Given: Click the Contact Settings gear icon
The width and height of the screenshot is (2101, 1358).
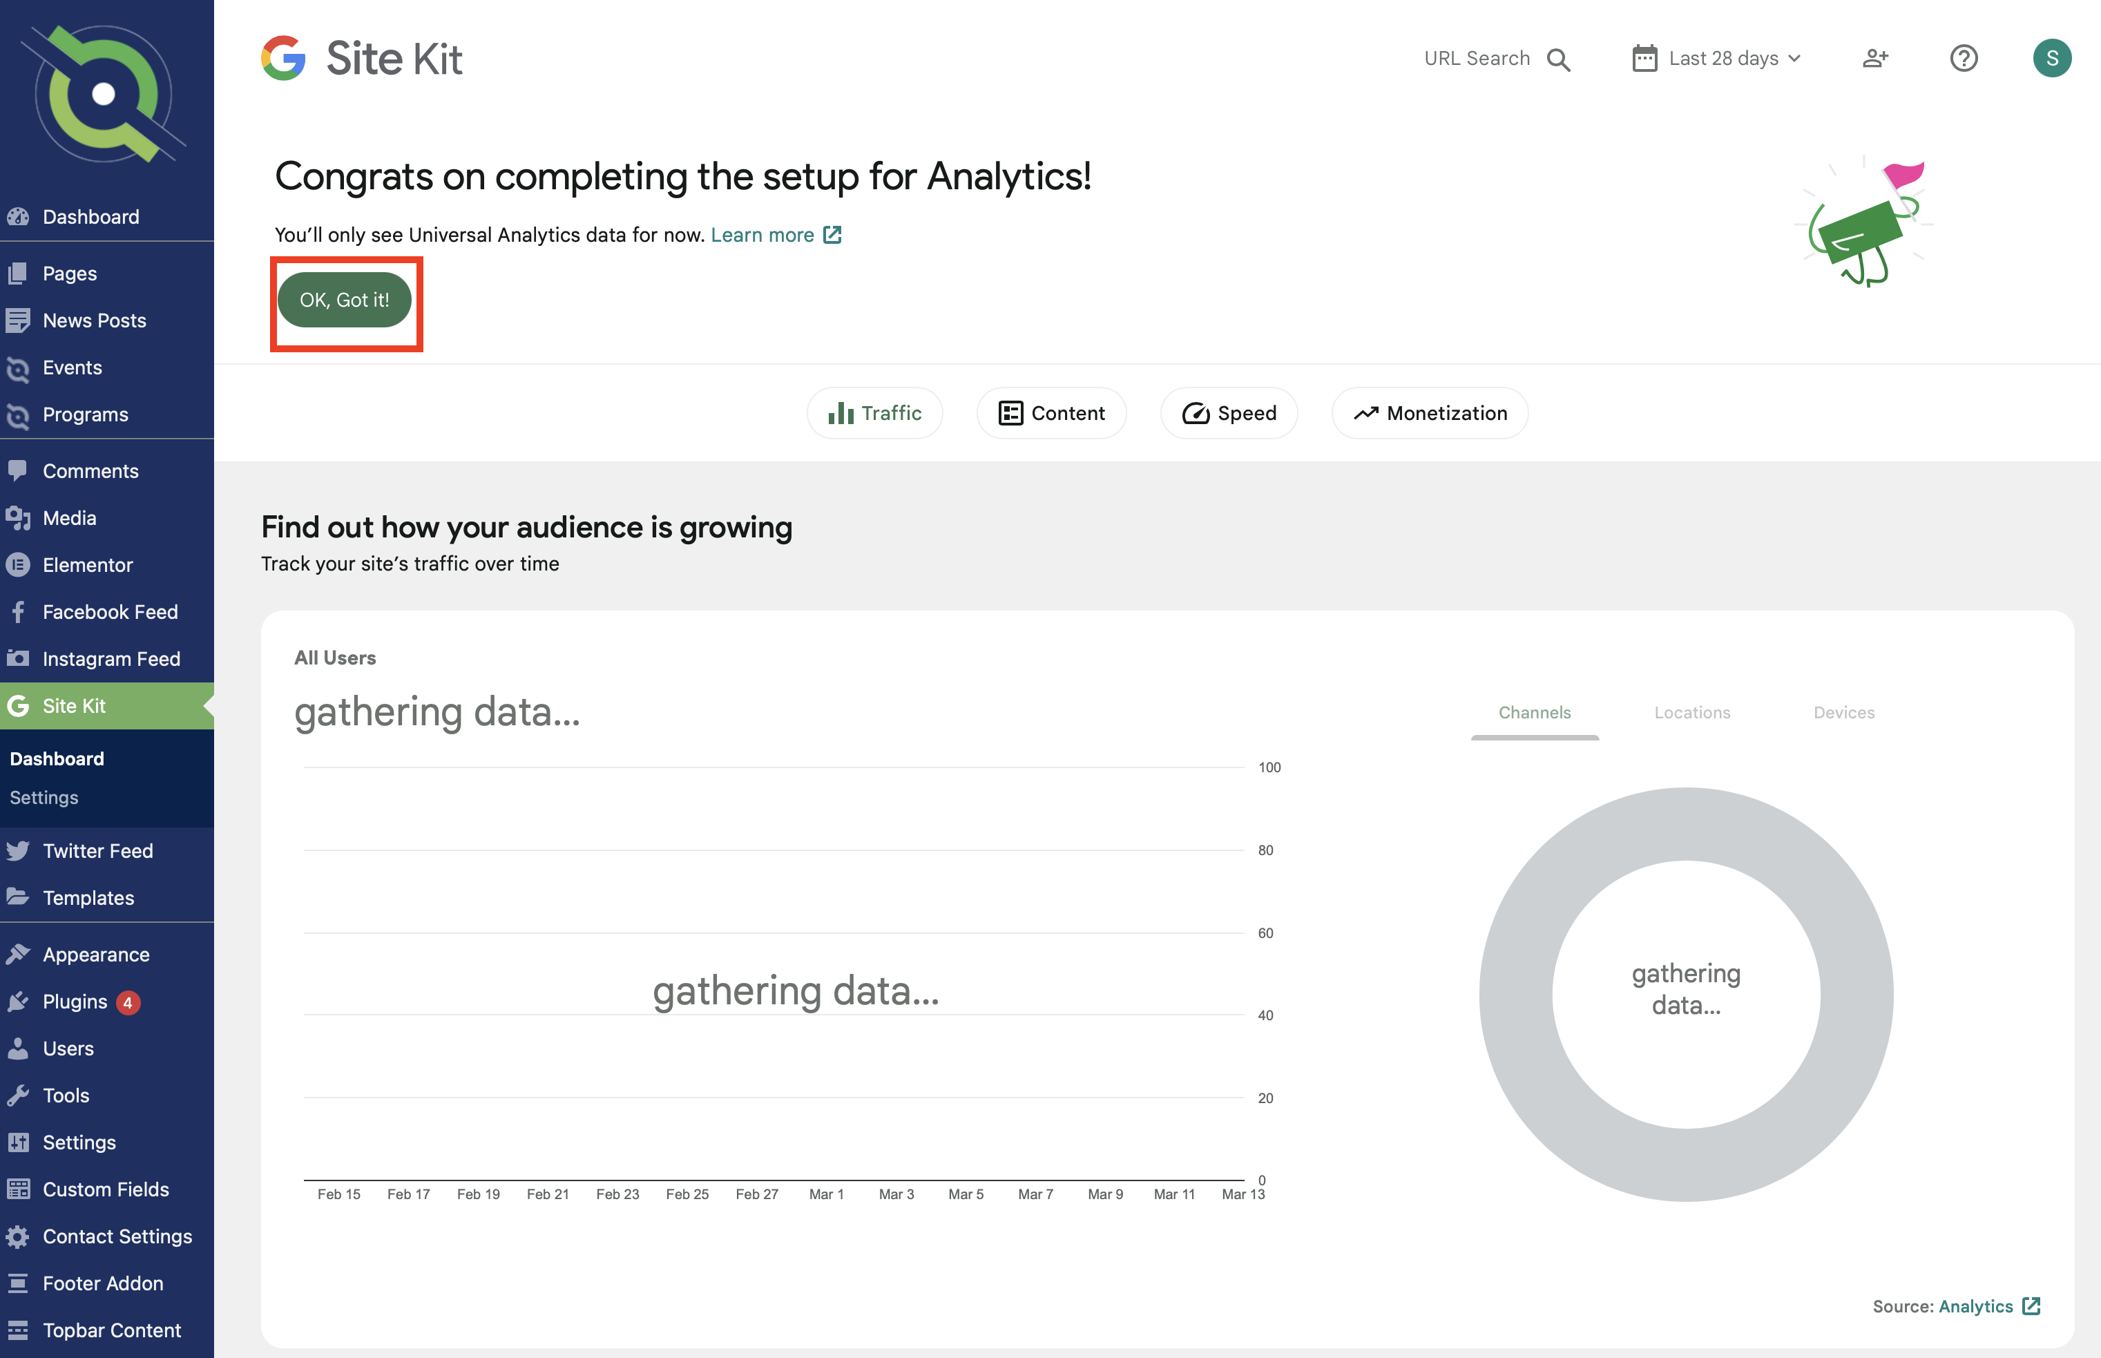Looking at the screenshot, I should coord(18,1236).
